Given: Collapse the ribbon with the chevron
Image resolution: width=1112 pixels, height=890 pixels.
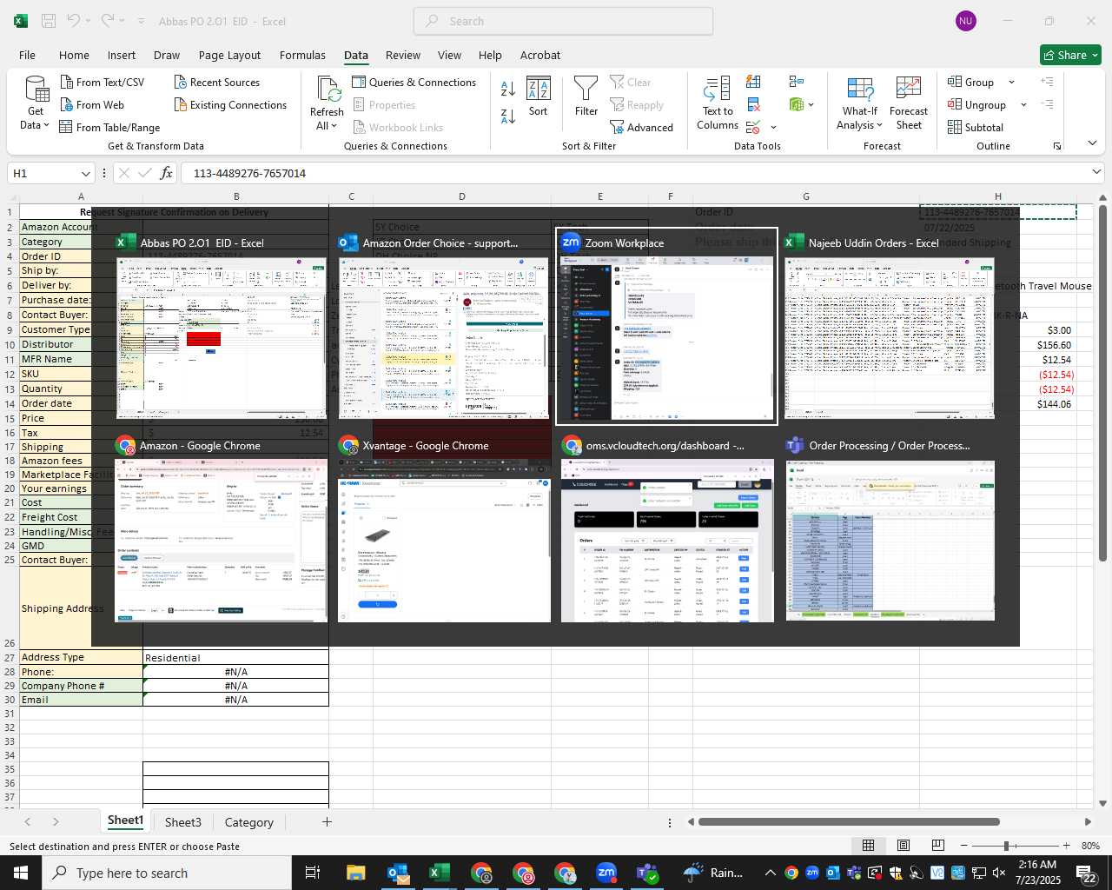Looking at the screenshot, I should [1092, 143].
